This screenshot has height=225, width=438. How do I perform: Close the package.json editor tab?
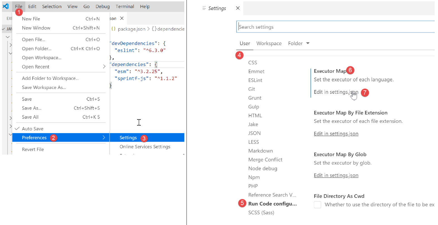(x=122, y=18)
